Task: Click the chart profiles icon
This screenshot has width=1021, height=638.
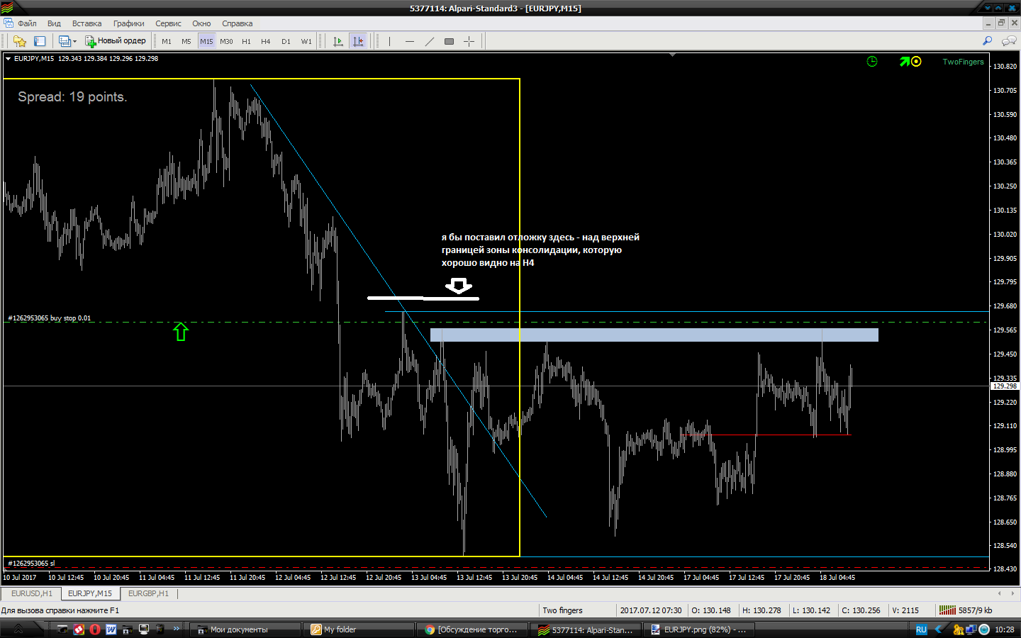Action: pyautogui.click(x=64, y=41)
